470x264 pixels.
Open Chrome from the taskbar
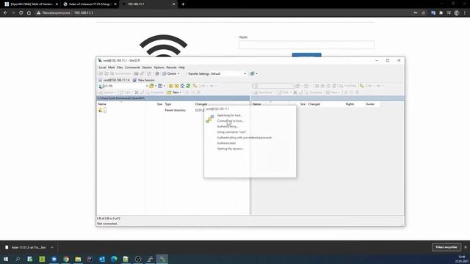[66, 259]
